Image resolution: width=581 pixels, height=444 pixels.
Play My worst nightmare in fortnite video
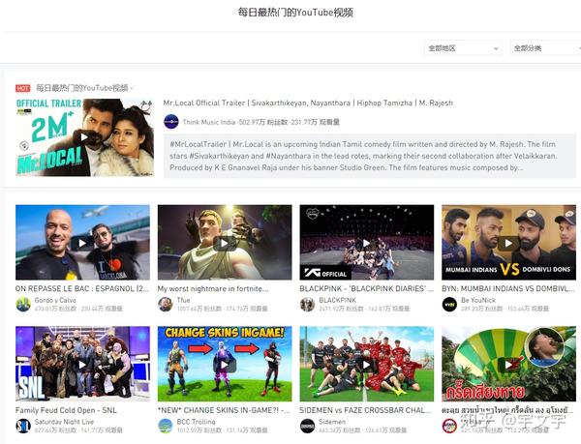[225, 243]
